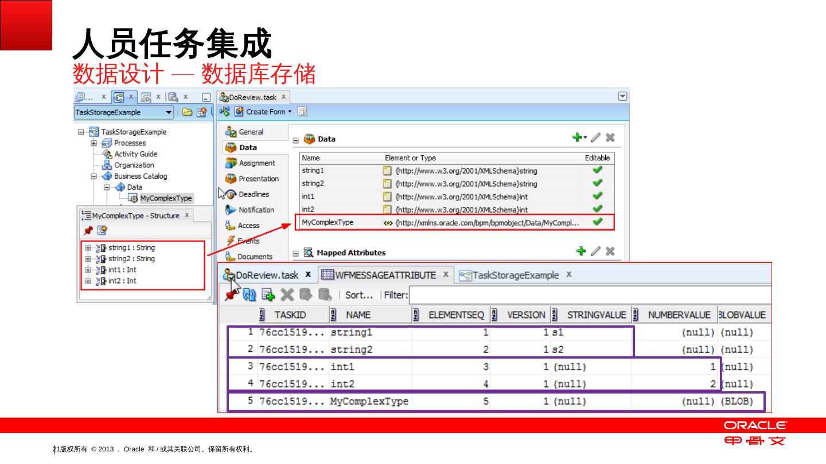This screenshot has width=826, height=464.
Task: Minimize the application navigator panel
Action: (206, 97)
